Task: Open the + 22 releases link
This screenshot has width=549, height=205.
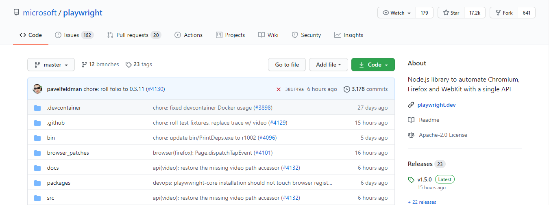Action: (x=422, y=202)
